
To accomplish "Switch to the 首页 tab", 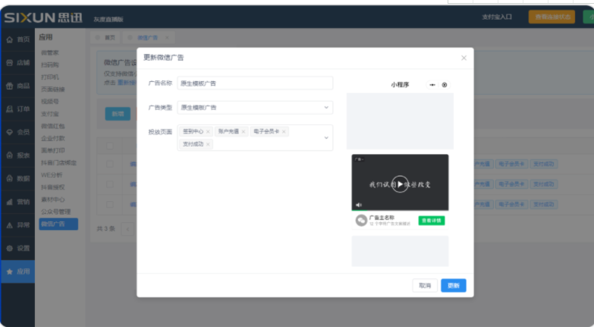I will coord(106,37).
